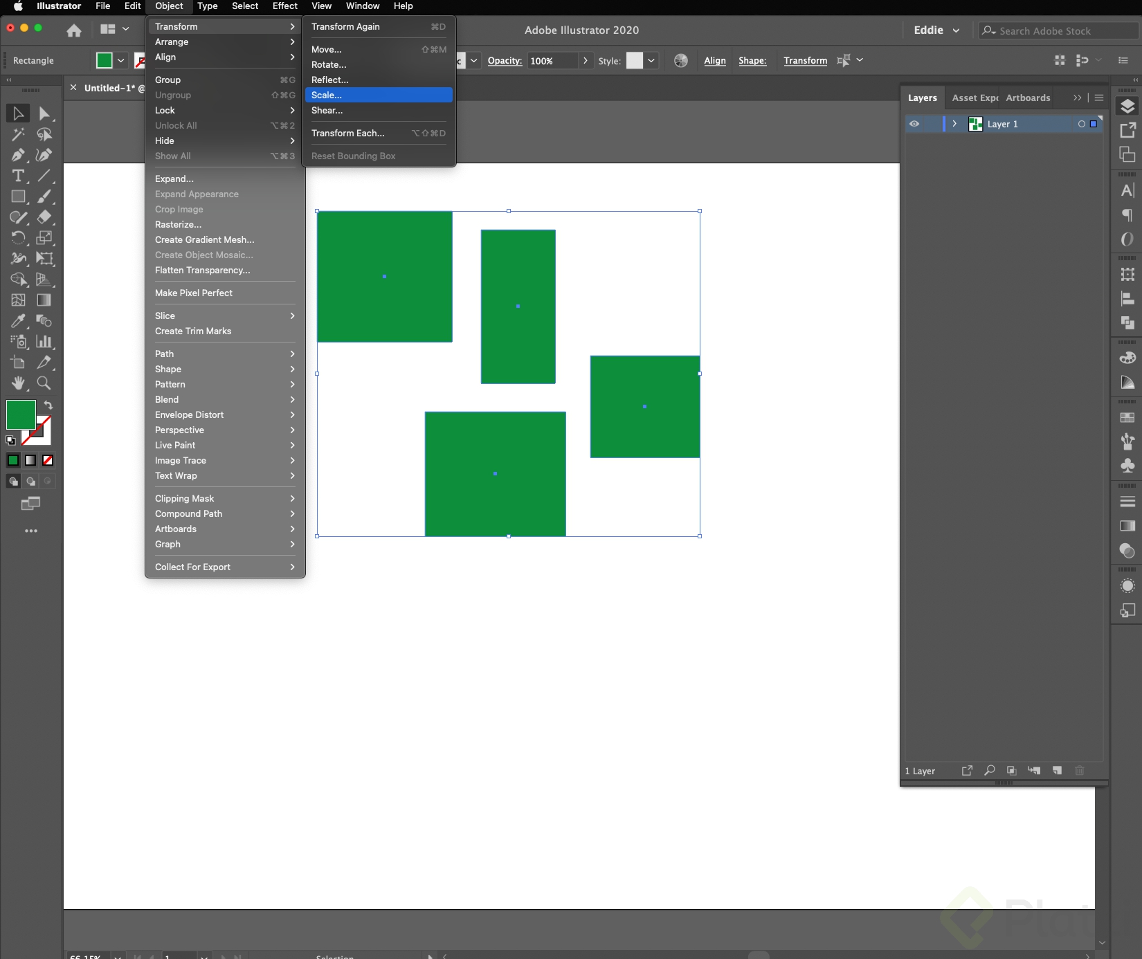Open the Character panel icon
The width and height of the screenshot is (1142, 959).
(1127, 191)
